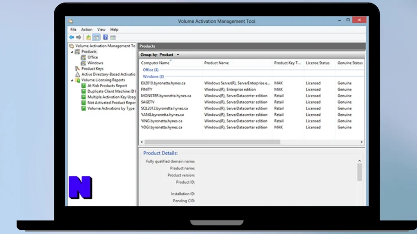Viewport: 417px width, 234px height.
Task: Click the Windows node icon in tree
Action: pyautogui.click(x=83, y=63)
